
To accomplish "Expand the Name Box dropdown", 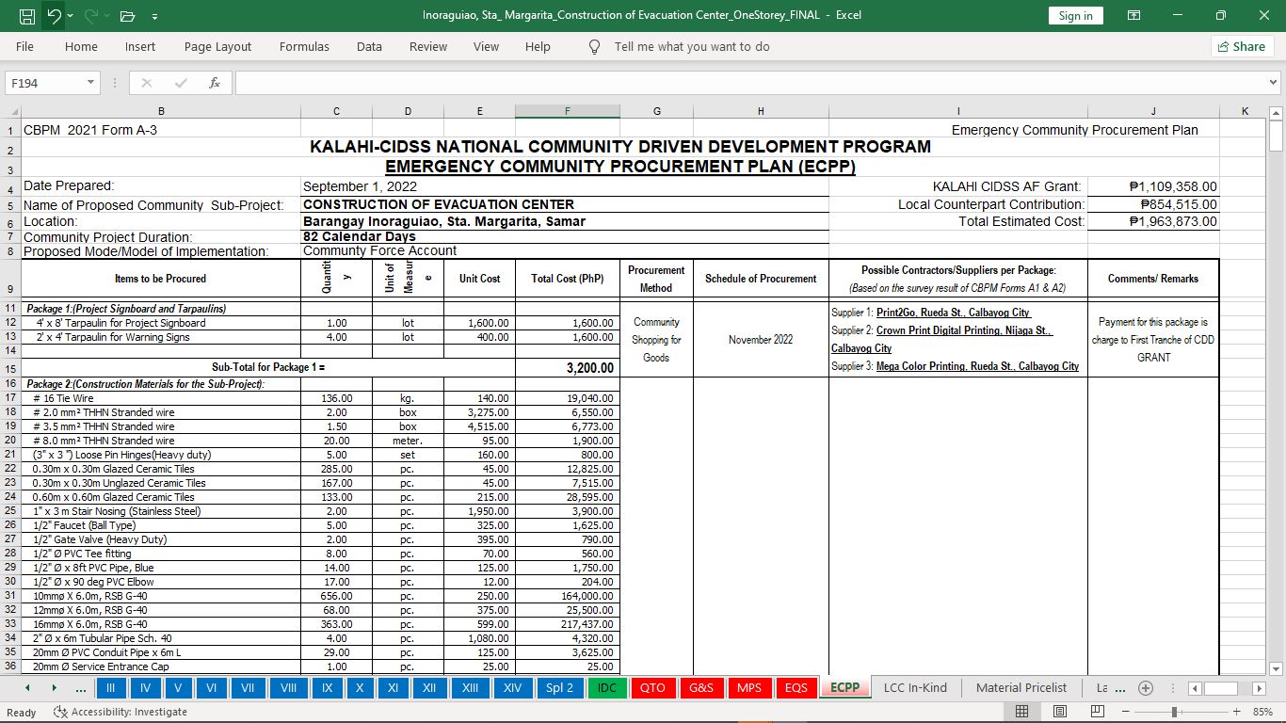I will point(91,83).
